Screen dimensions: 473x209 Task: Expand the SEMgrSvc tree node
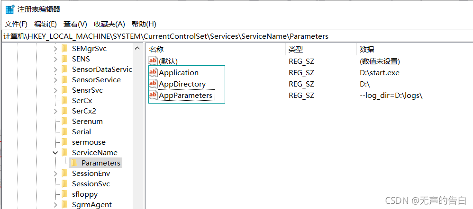tap(55, 49)
